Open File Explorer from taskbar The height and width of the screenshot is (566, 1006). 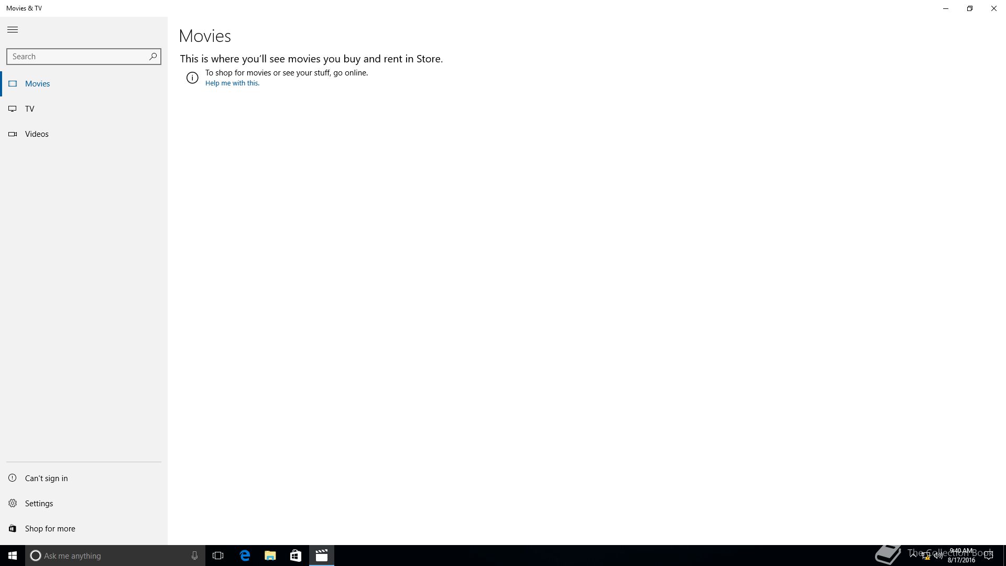(270, 556)
